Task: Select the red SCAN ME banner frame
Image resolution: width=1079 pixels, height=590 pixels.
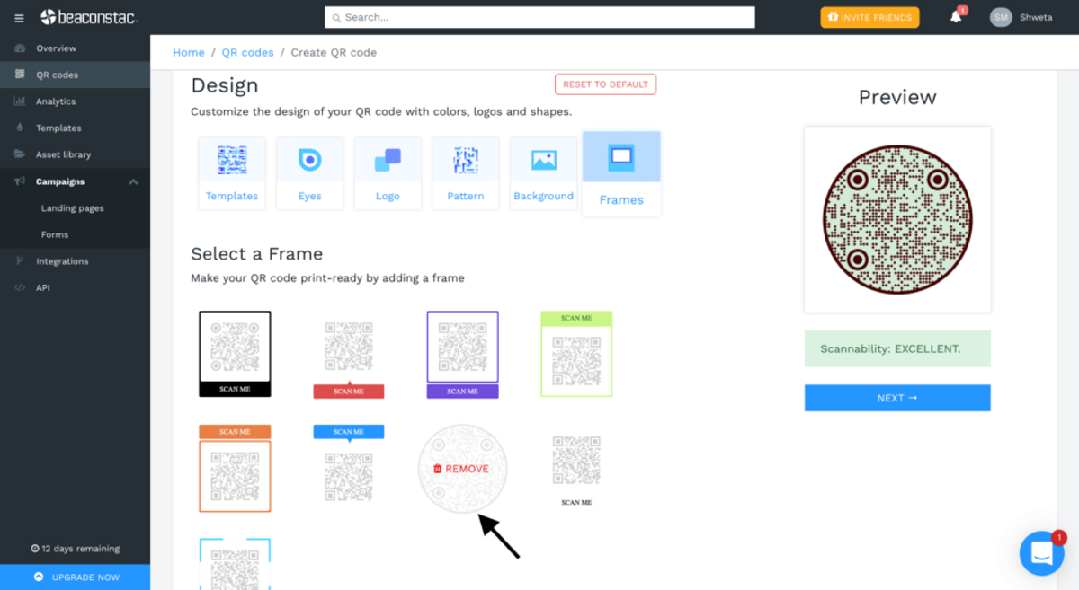Action: pyautogui.click(x=349, y=359)
